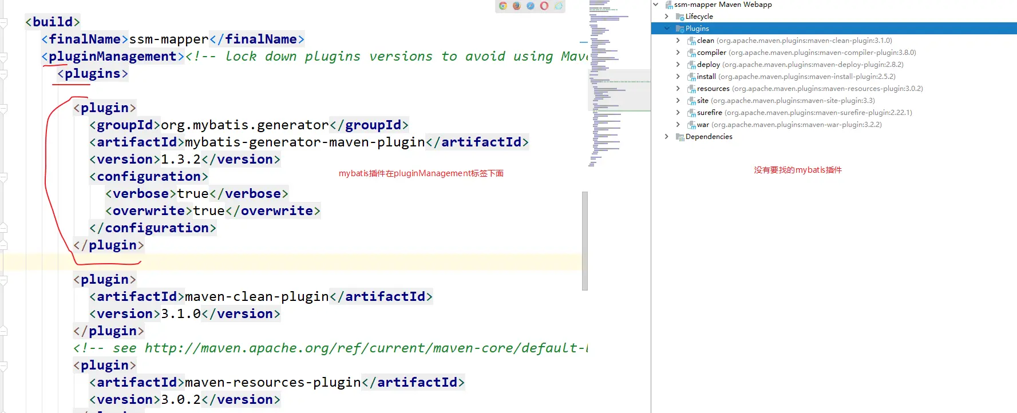
Task: Fold the pluginManagement tag in the gutter
Action: 3,57
